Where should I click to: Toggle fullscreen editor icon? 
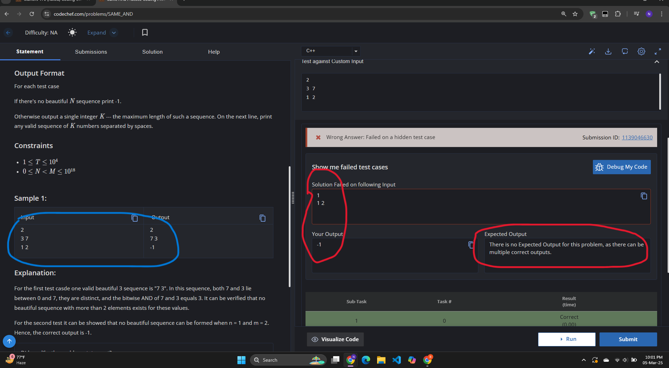click(658, 52)
